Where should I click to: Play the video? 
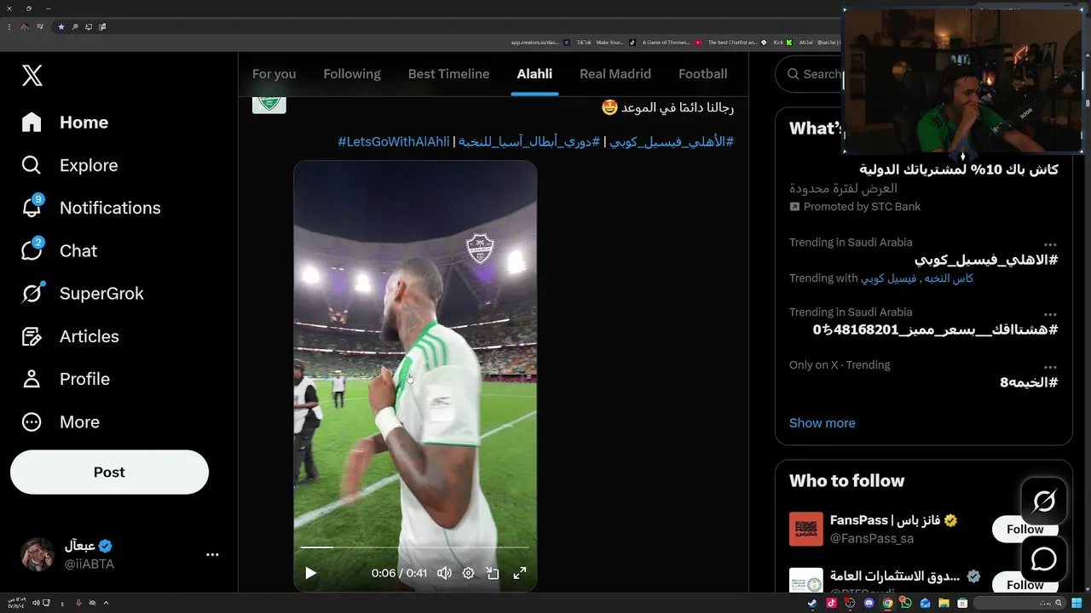pos(310,573)
